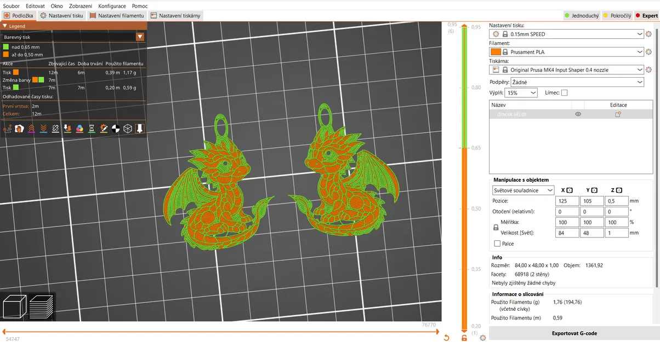Open the Soubor menu
The image size is (660, 342).
(11, 6)
